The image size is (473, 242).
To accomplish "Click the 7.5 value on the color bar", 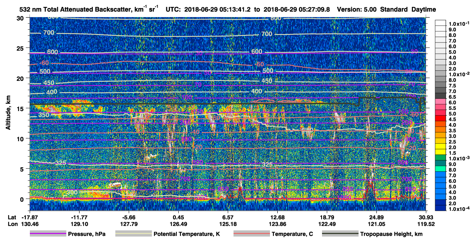I will click(x=452, y=85).
